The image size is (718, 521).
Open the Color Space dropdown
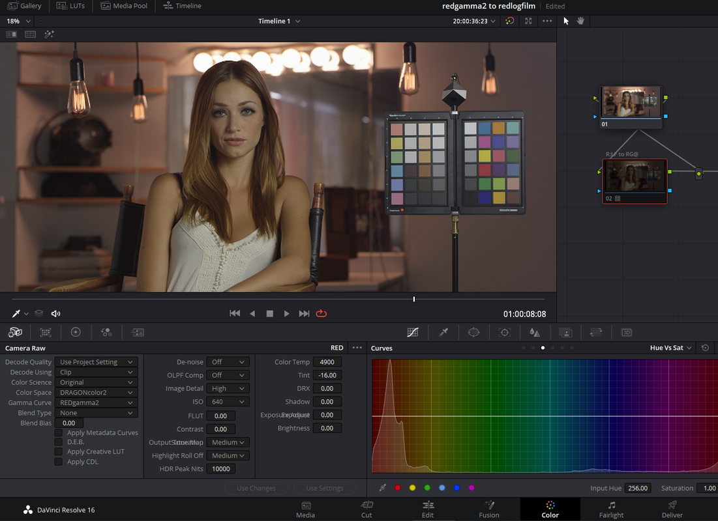96,393
